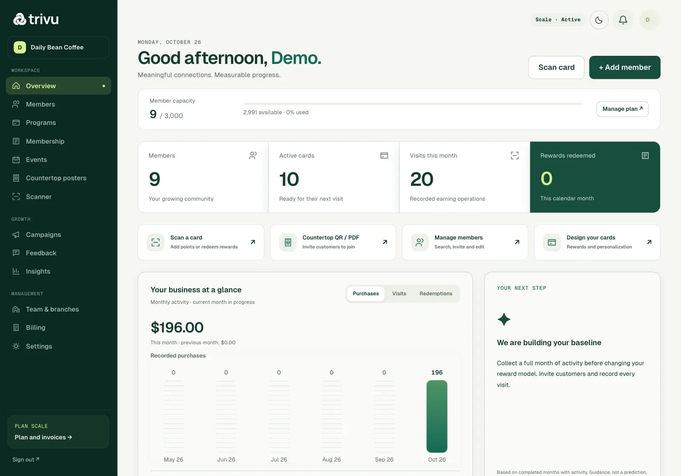The image size is (681, 476).
Task: Click the Programs card icon in sidebar
Action: (16, 123)
